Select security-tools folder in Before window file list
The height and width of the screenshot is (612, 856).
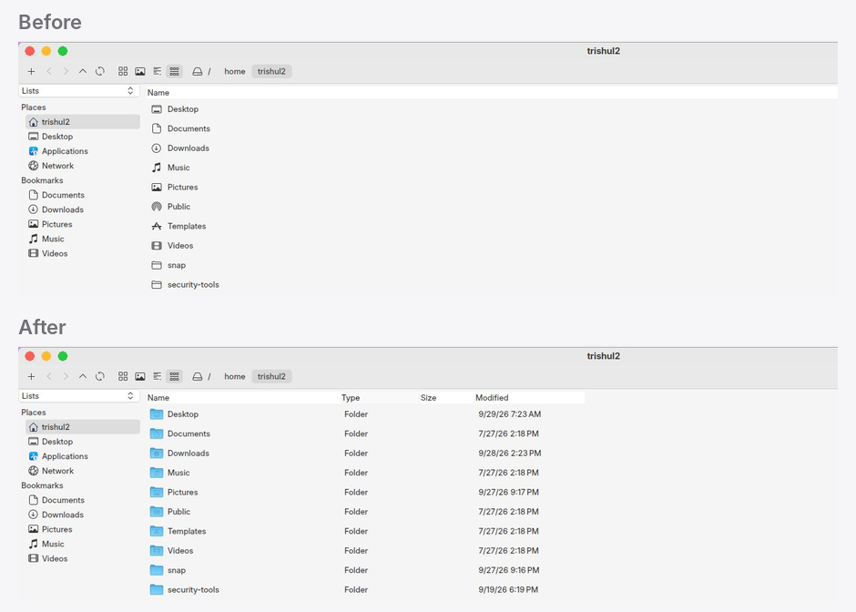pyautogui.click(x=193, y=285)
